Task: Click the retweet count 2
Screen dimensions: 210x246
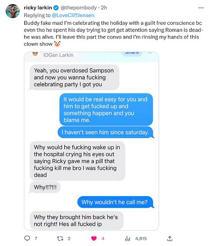Action: [x=69, y=238]
